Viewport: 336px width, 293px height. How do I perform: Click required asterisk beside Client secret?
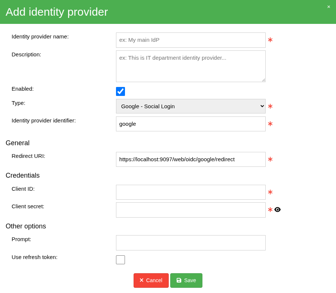pyautogui.click(x=270, y=209)
